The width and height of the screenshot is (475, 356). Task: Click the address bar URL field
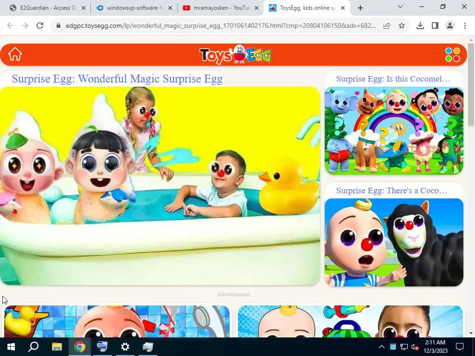[x=220, y=26]
